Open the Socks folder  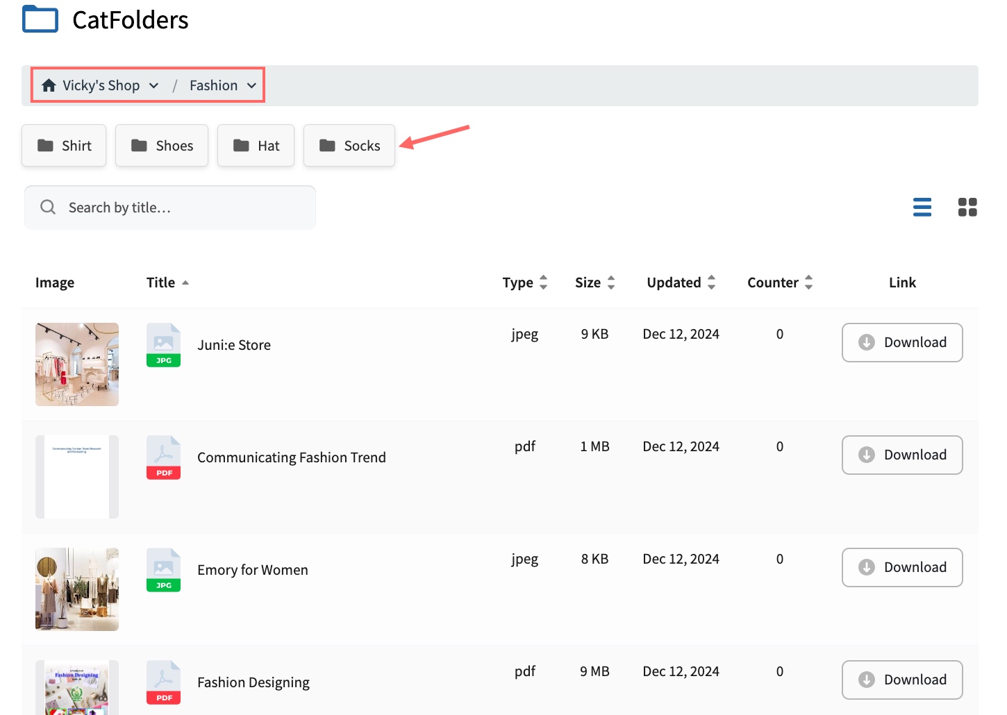click(x=349, y=146)
